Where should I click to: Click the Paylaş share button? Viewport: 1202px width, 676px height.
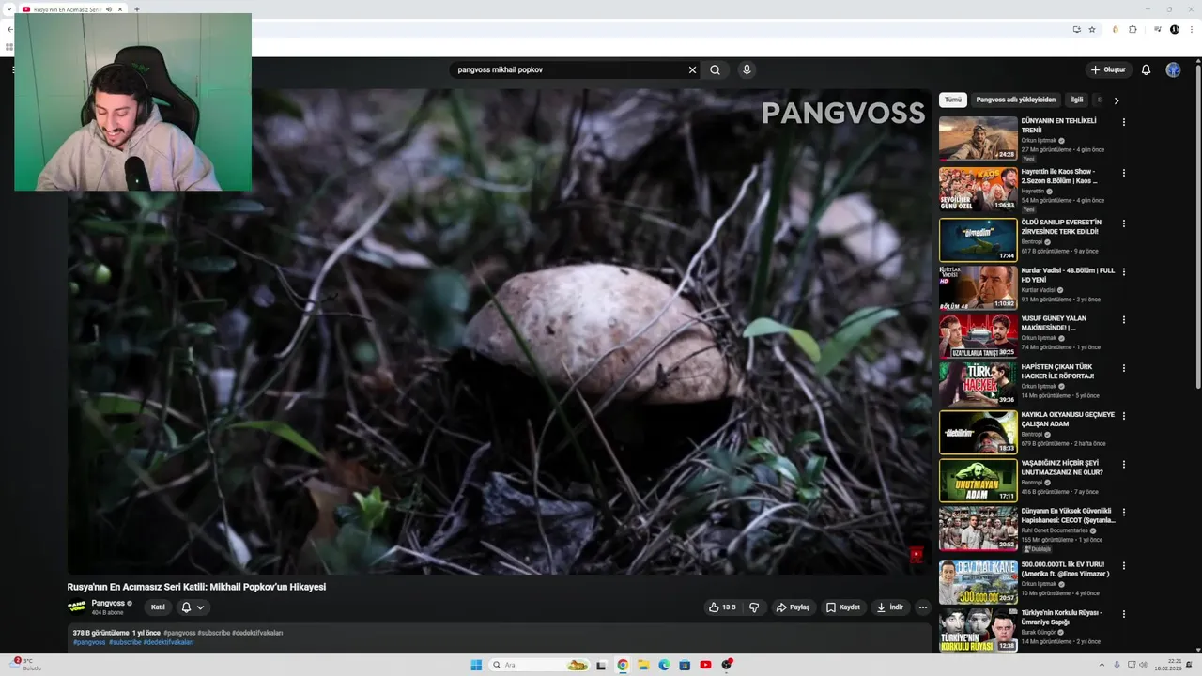coord(793,607)
